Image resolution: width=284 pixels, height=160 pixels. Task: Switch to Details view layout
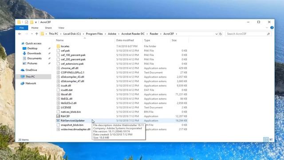(x=266, y=140)
